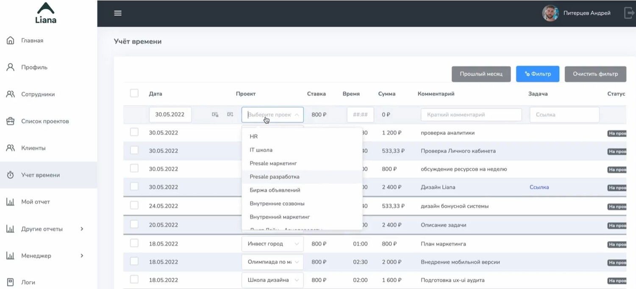636x289 pixels.
Task: Click the stopwatch icon for Учет времени
Action: point(11,175)
